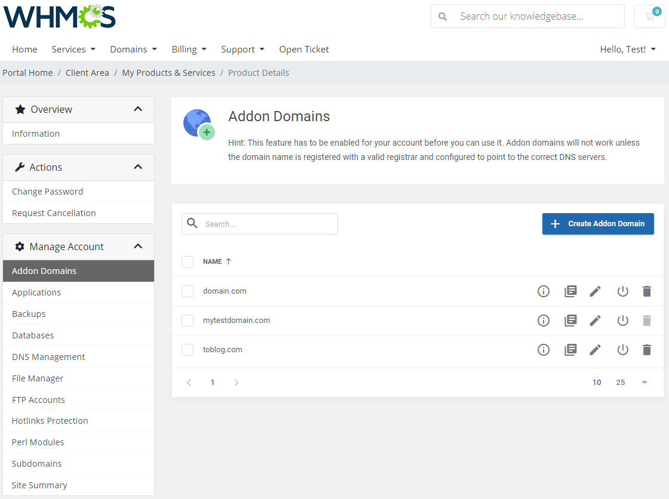
Task: Open File Manager in sidebar
Action: pos(78,378)
